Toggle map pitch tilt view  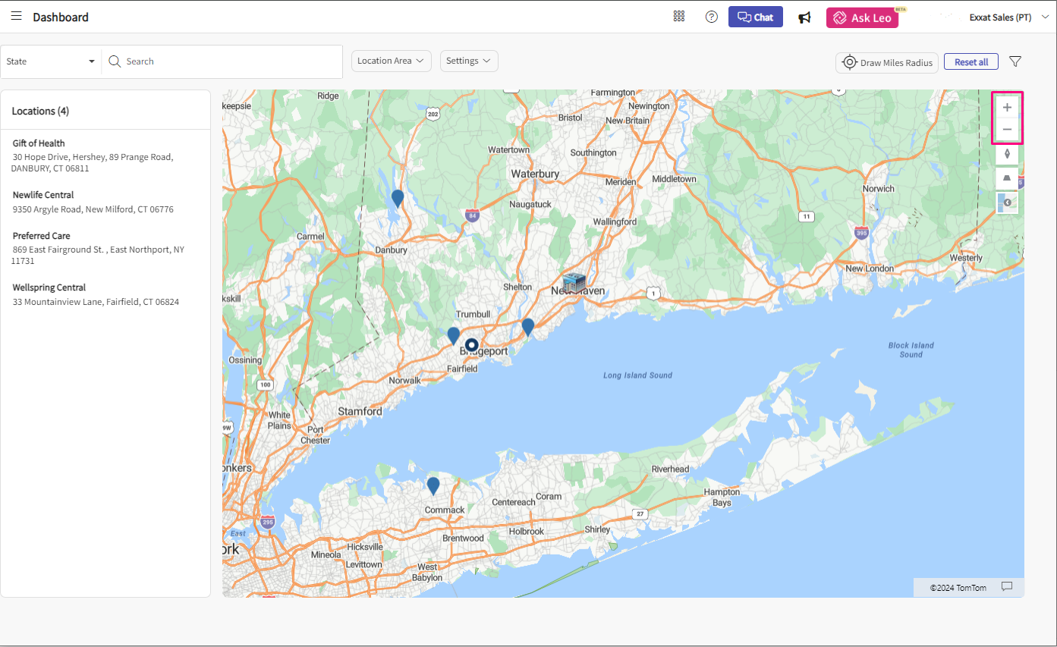pos(1007,178)
